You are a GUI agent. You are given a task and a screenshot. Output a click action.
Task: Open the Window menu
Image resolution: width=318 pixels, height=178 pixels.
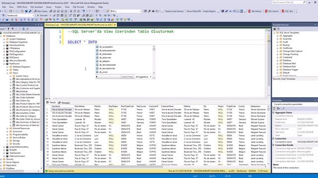[91, 7]
